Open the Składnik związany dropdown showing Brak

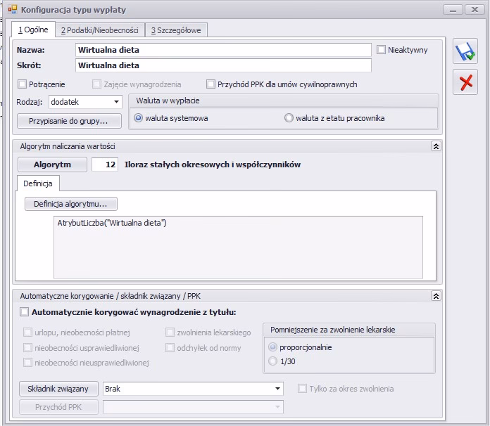click(277, 388)
